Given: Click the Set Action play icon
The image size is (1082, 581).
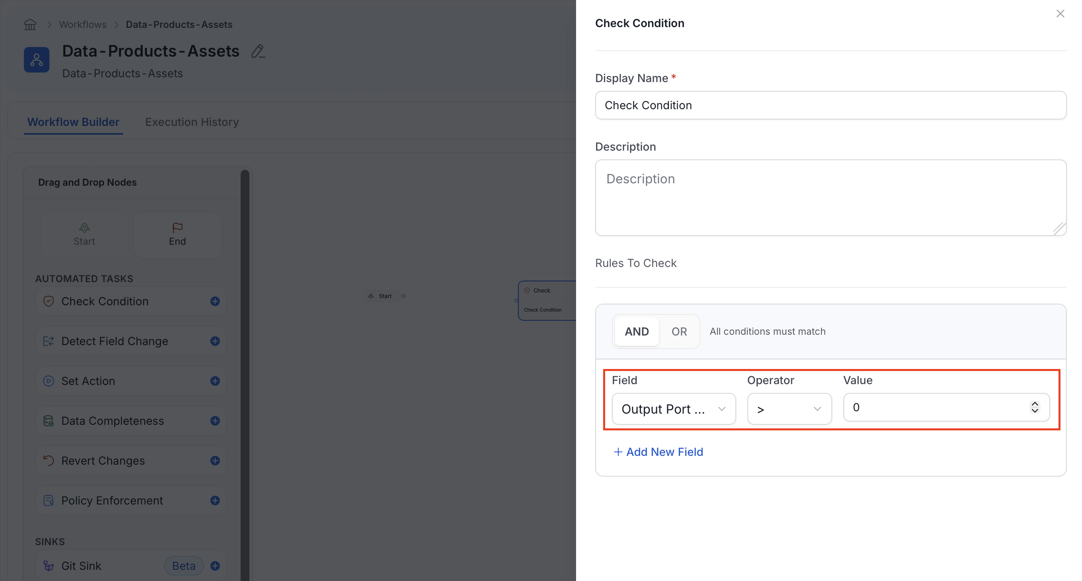Looking at the screenshot, I should (49, 381).
